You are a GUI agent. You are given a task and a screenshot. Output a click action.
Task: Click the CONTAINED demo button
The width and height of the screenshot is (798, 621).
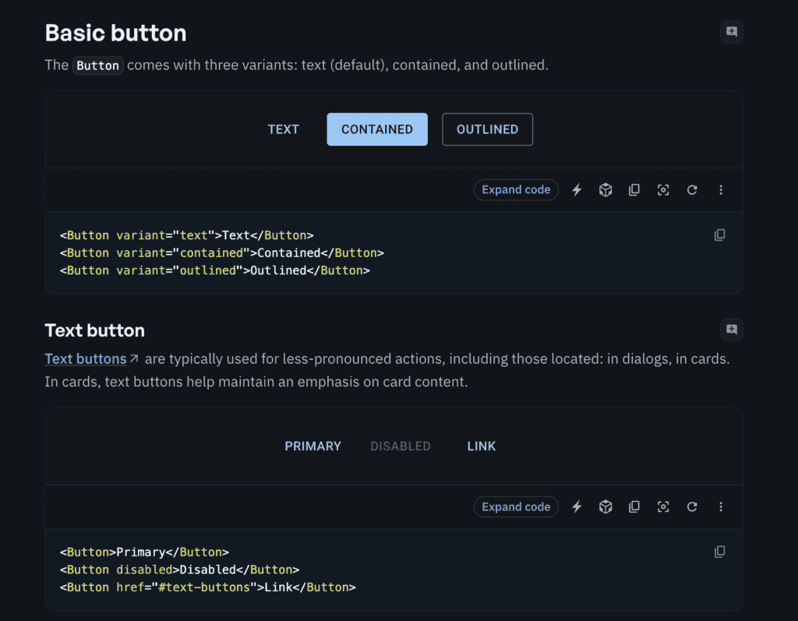click(x=377, y=129)
